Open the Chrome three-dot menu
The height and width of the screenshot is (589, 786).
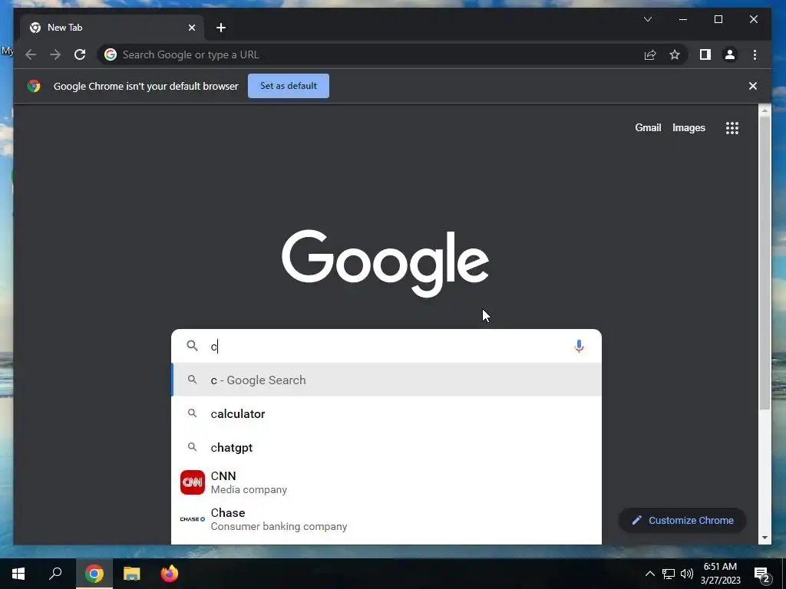pos(755,54)
